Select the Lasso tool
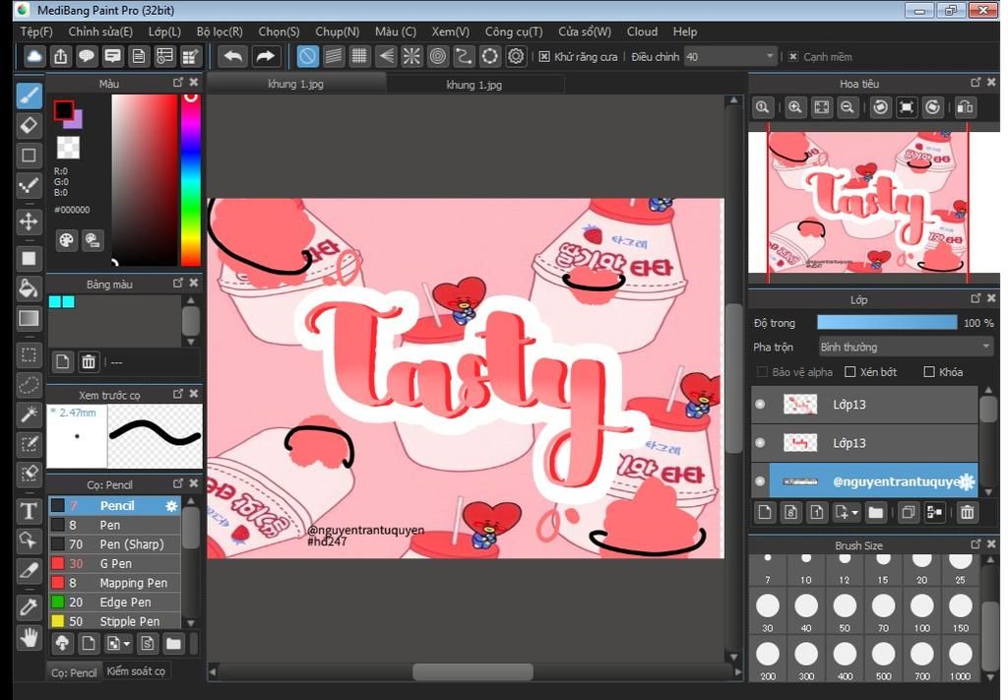Image resolution: width=1008 pixels, height=700 pixels. pos(29,384)
